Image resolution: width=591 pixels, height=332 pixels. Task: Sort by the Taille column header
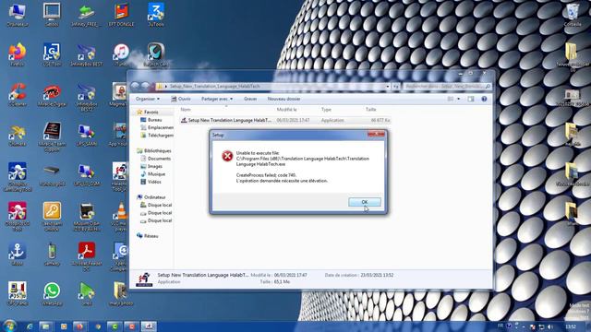click(371, 110)
